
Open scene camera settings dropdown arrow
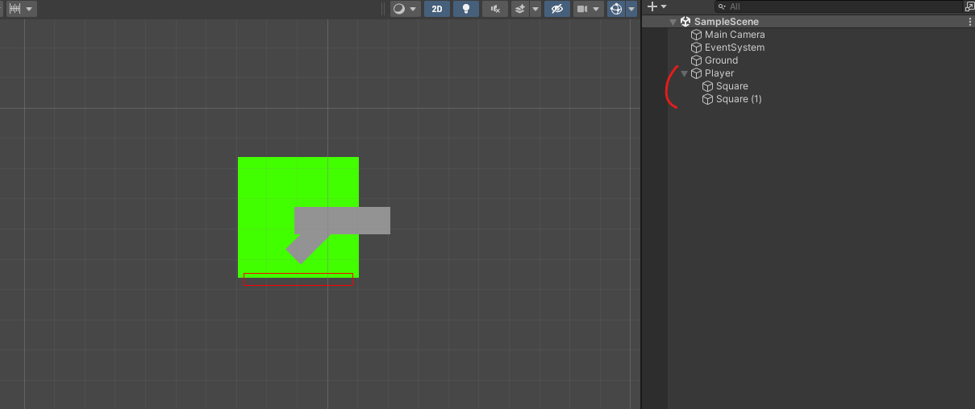[597, 9]
